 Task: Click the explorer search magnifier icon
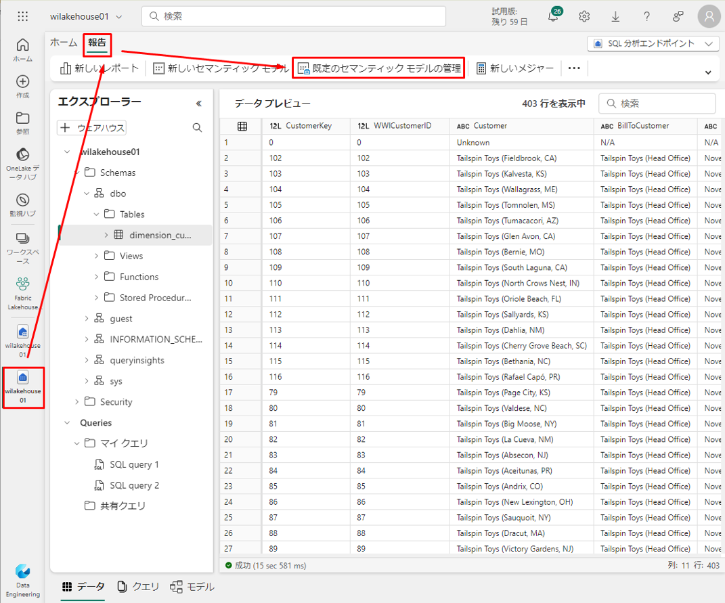197,128
